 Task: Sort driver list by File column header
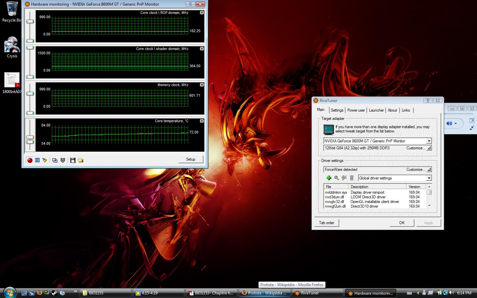coord(336,187)
